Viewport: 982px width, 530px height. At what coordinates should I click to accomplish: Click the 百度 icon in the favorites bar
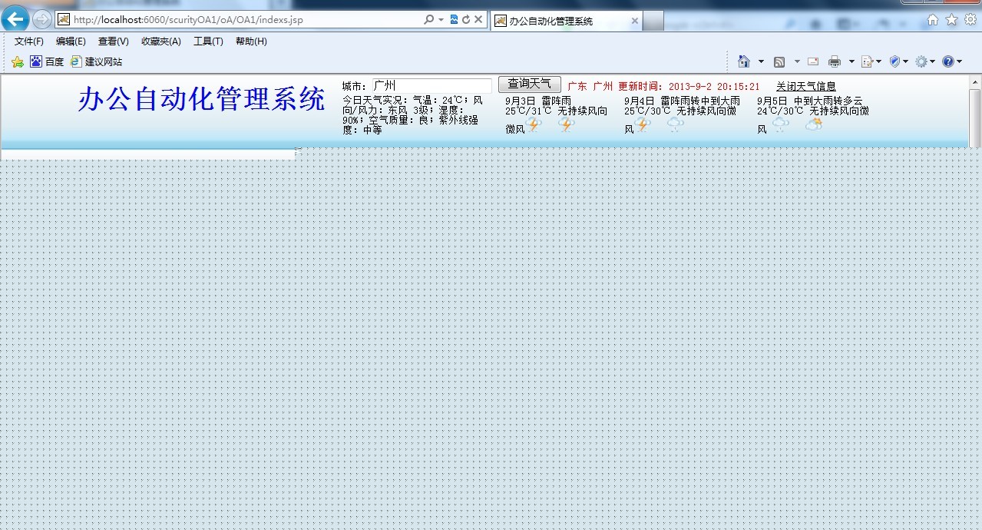(35, 61)
